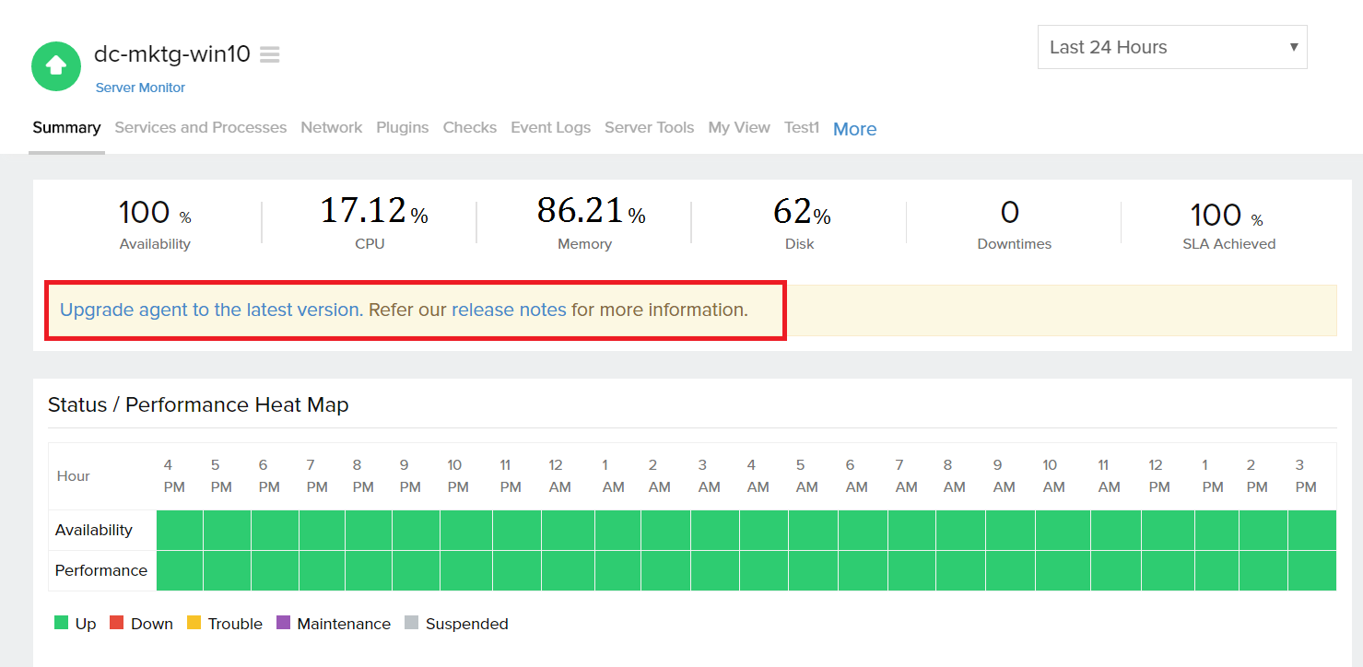This screenshot has width=1363, height=667.
Task: Open the Network tab
Action: [331, 127]
